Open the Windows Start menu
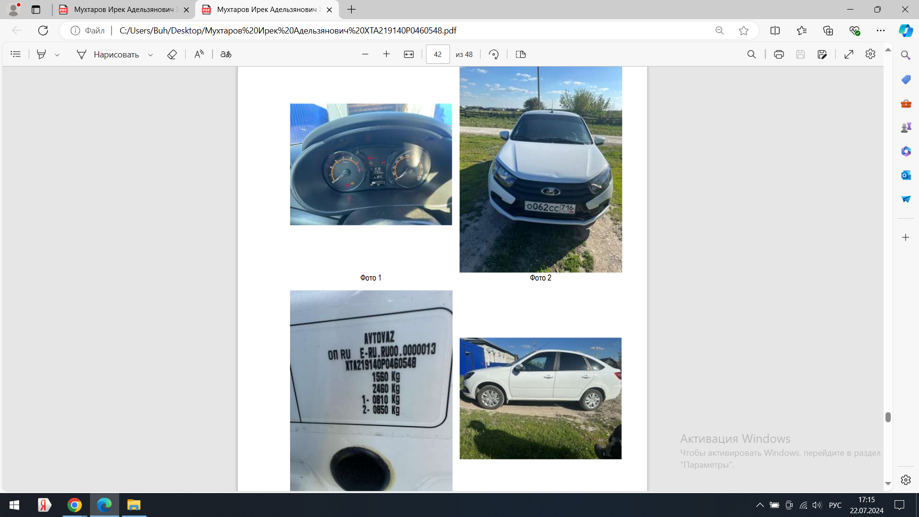This screenshot has height=517, width=919. tap(14, 505)
